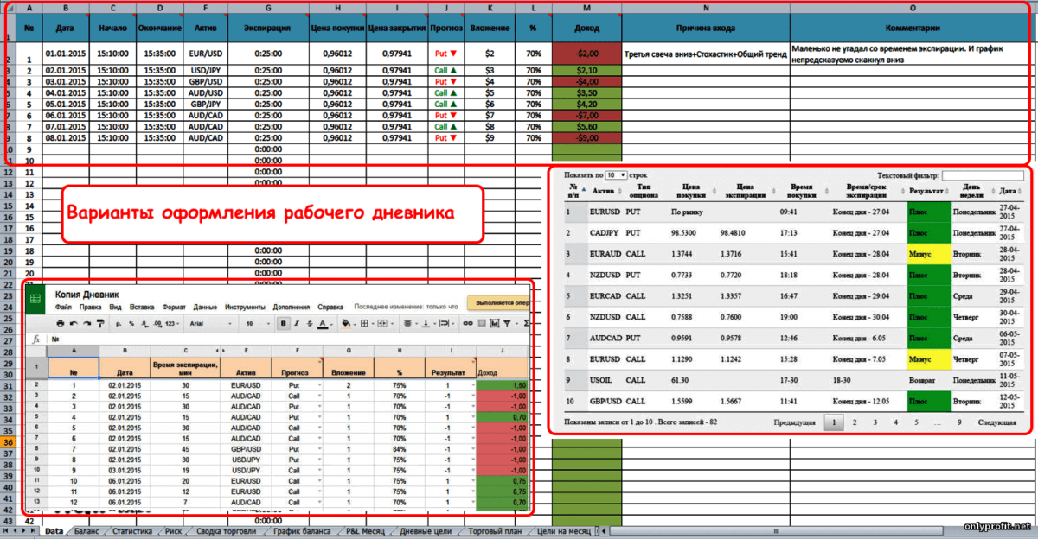Apply strikethrough formatting icon

click(x=309, y=323)
